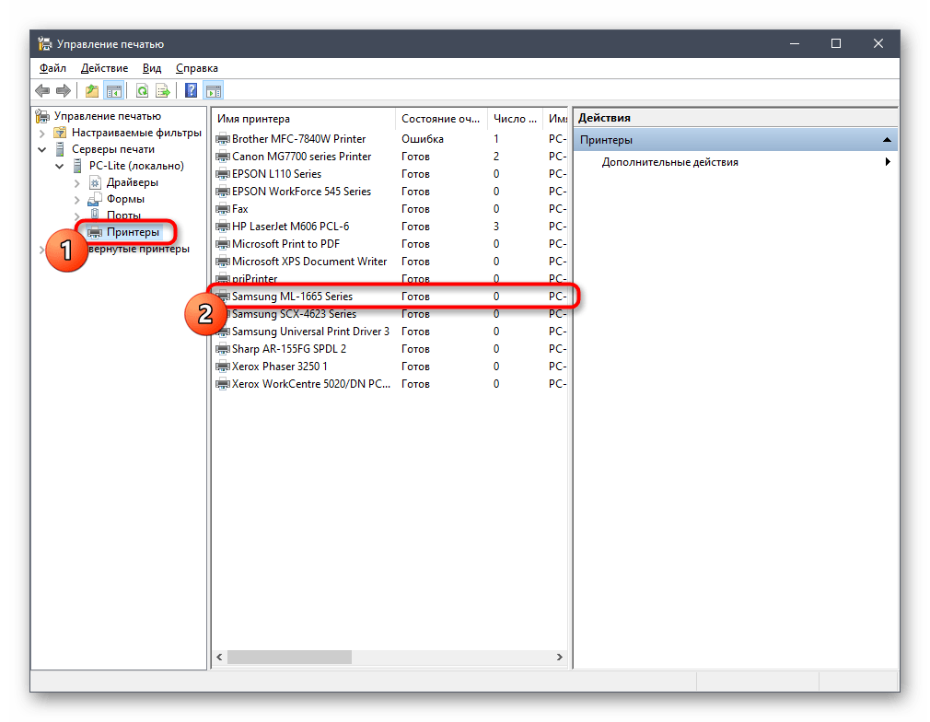Expand the Настраиваемые фильтры node

pos(42,133)
